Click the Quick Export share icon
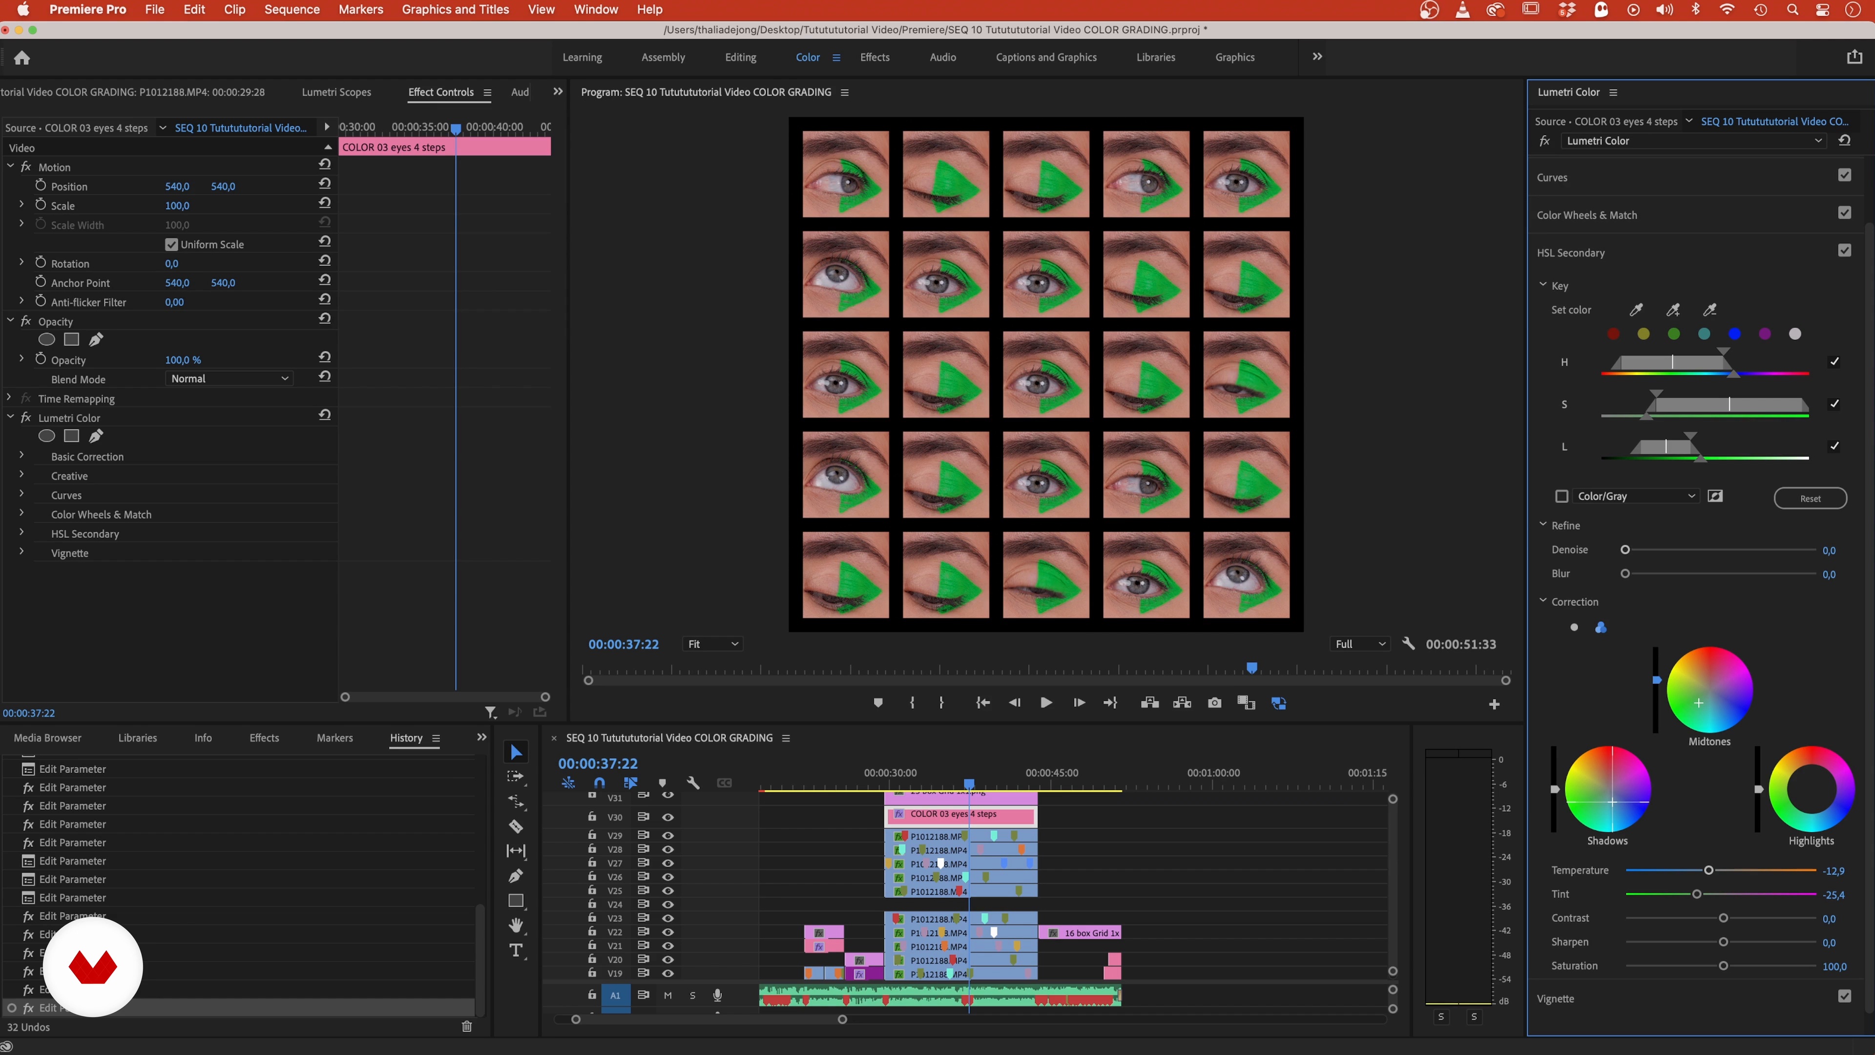 (x=1854, y=57)
